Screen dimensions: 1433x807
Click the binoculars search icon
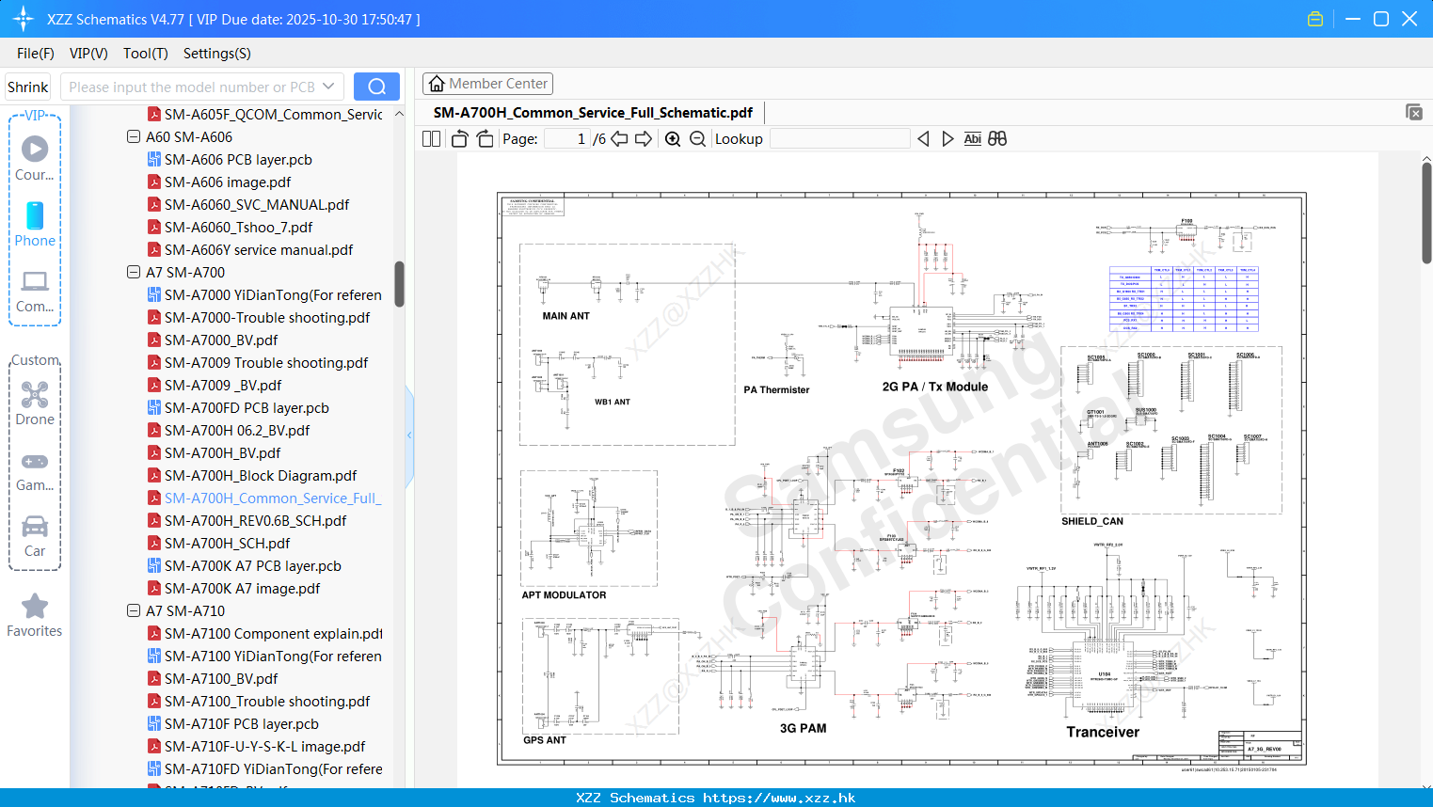997,138
